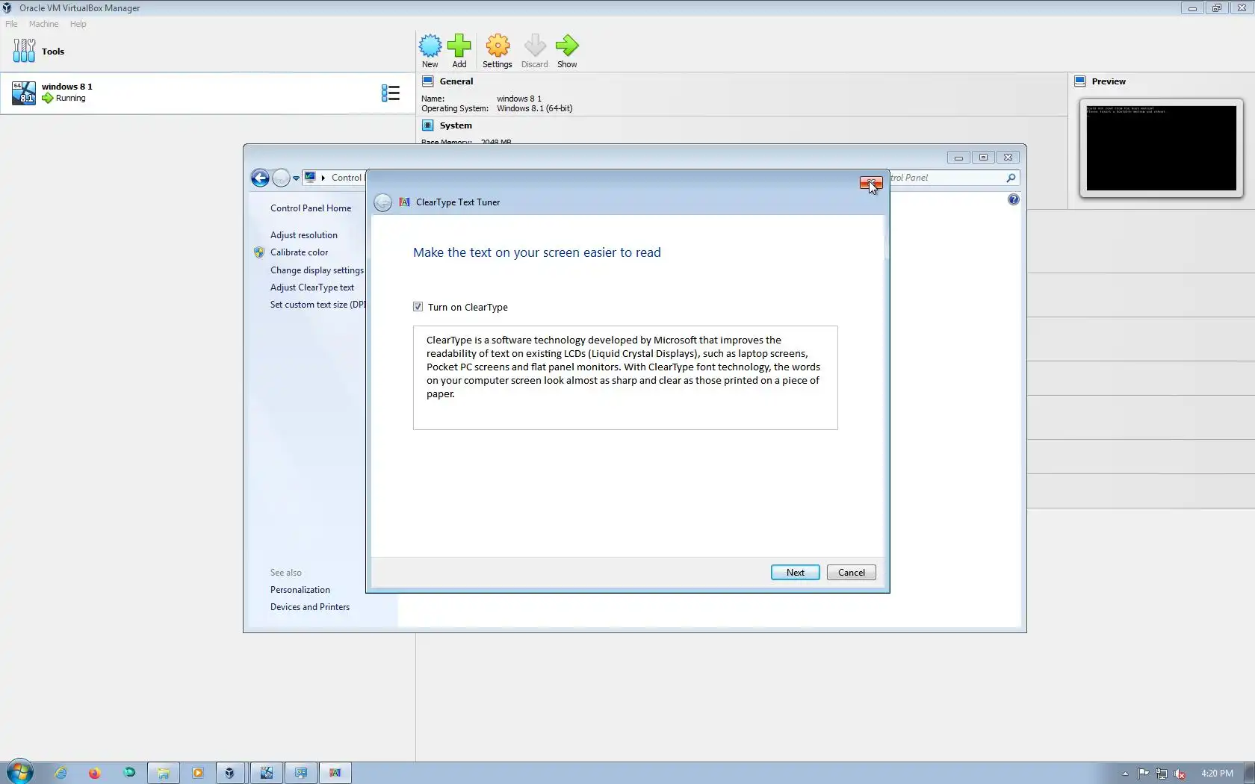Click the ClearType Tuner taskbar button
The height and width of the screenshot is (784, 1255).
coord(335,773)
